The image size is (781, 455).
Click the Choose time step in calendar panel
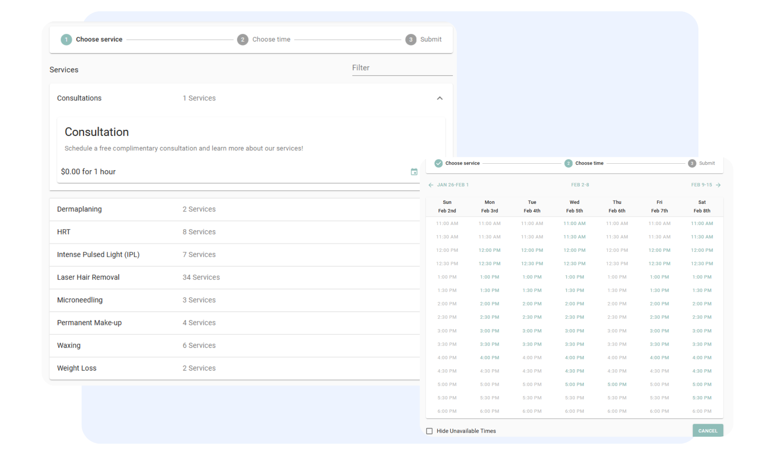pyautogui.click(x=589, y=163)
